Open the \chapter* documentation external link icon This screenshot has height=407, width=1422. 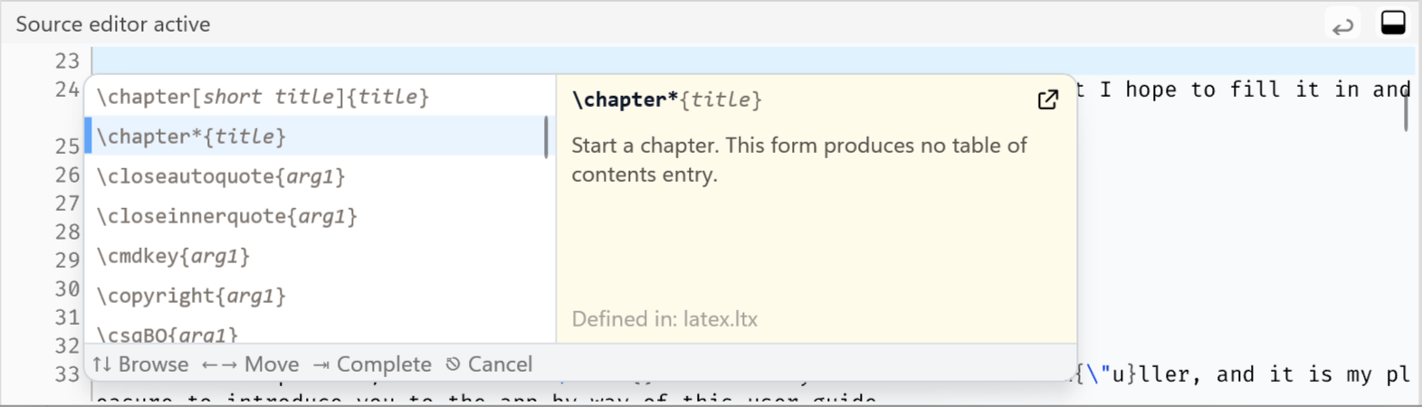[x=1047, y=100]
